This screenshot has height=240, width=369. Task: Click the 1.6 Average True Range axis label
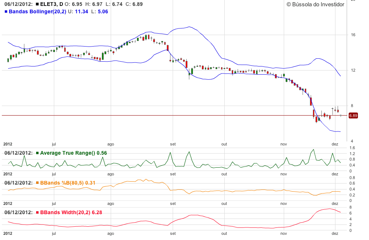352,148
